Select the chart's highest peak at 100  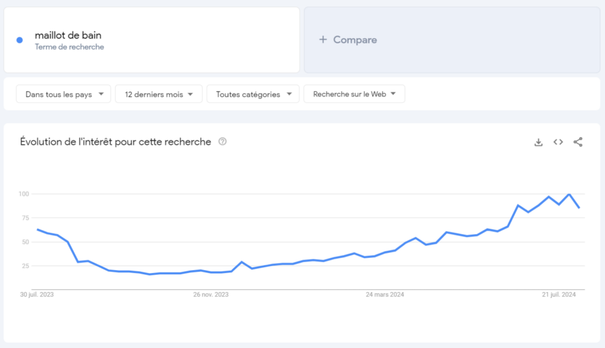[x=569, y=194]
